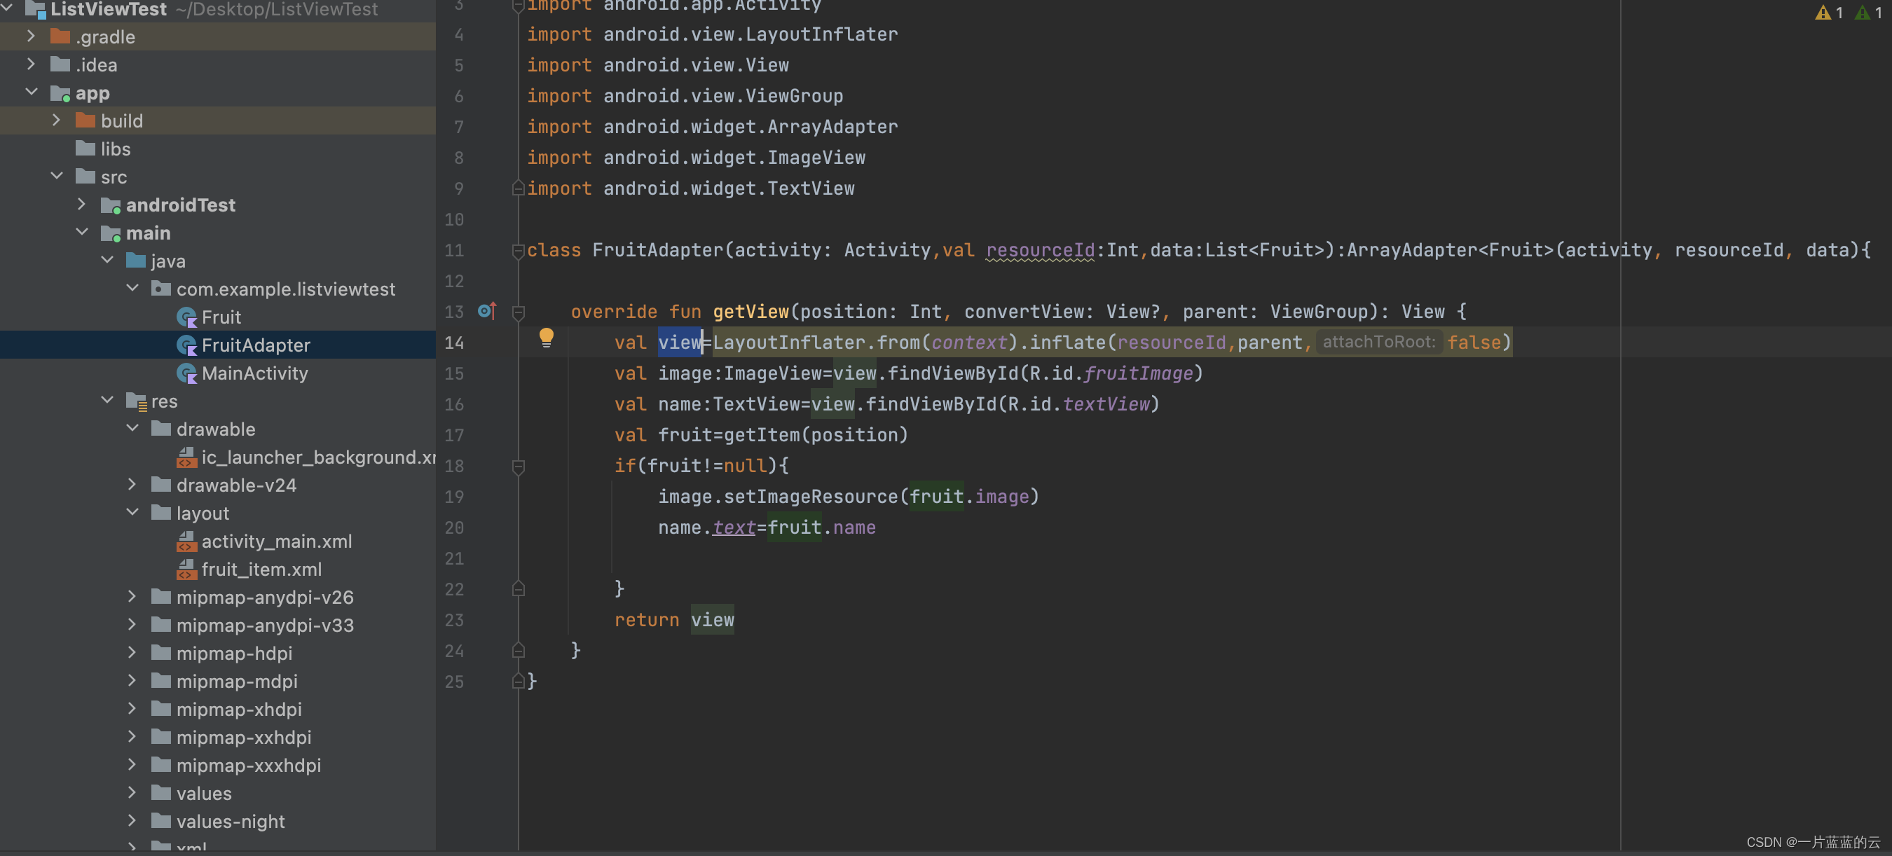Image resolution: width=1892 pixels, height=856 pixels.
Task: Select FruitAdapter in project tree
Action: (x=255, y=345)
